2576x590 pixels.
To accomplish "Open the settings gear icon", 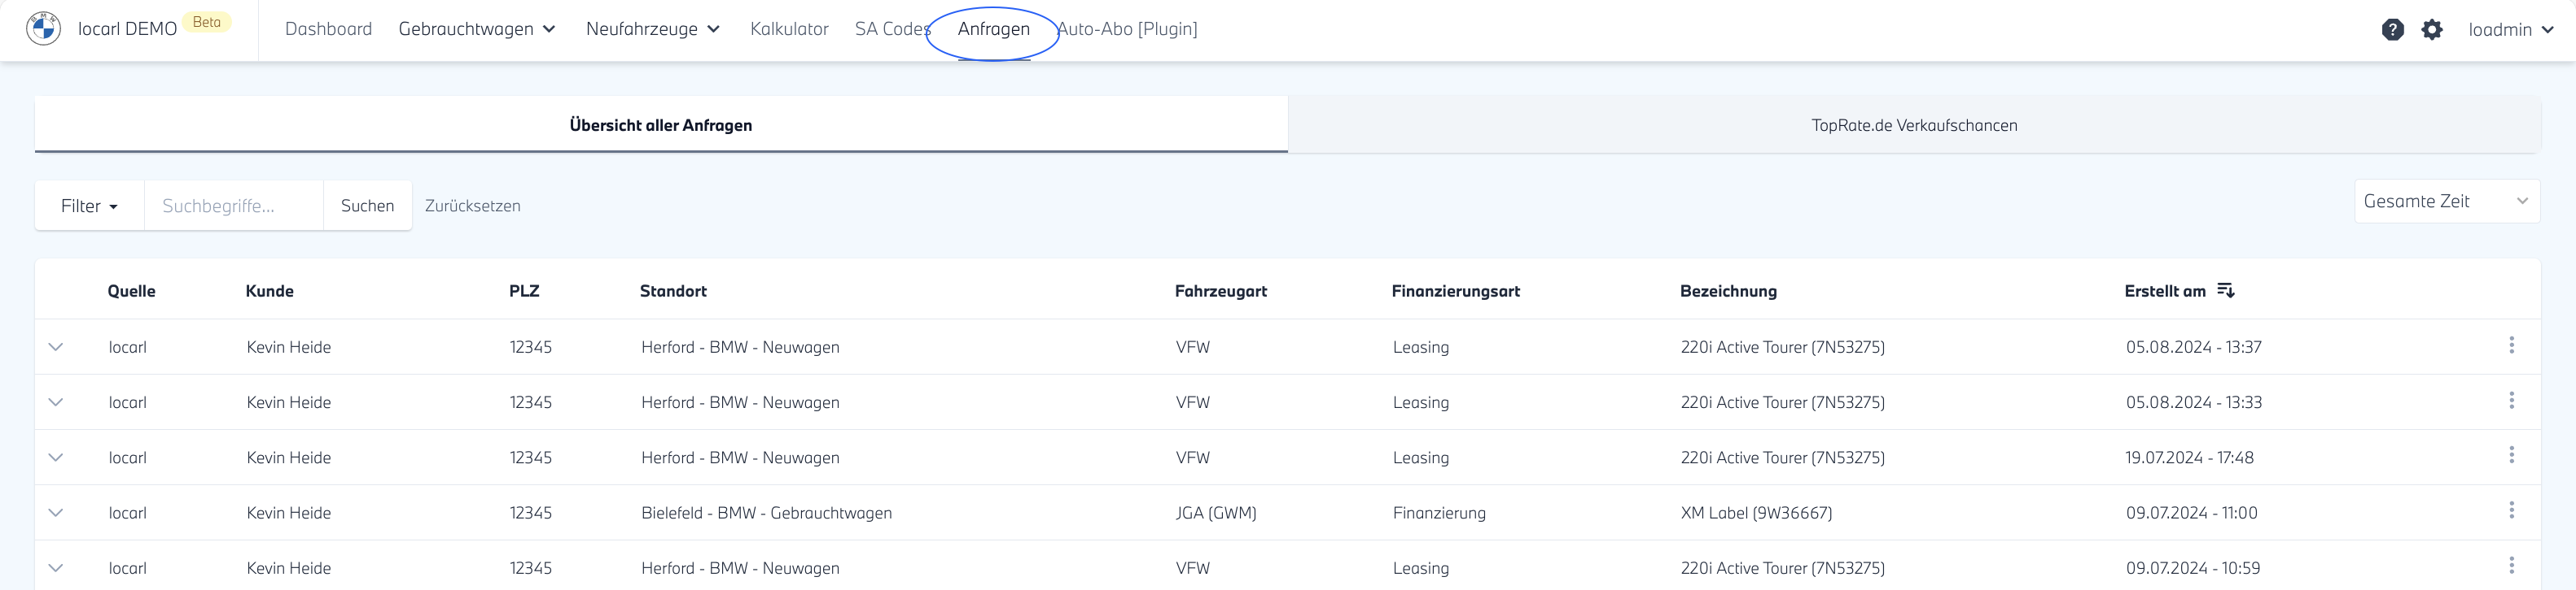I will [2432, 30].
